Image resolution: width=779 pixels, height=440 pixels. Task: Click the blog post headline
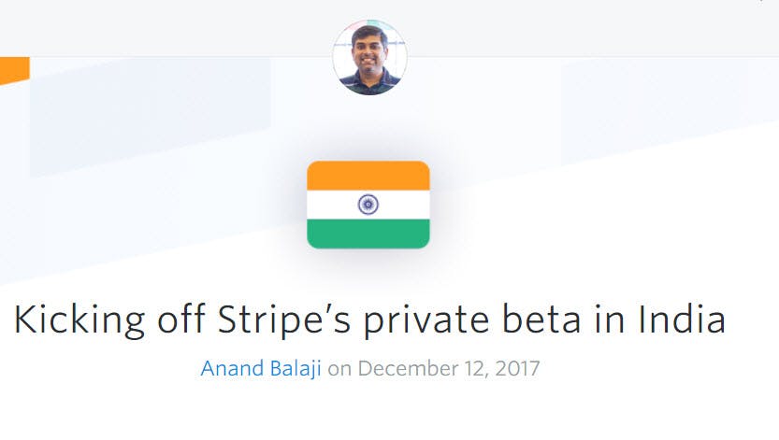click(369, 319)
